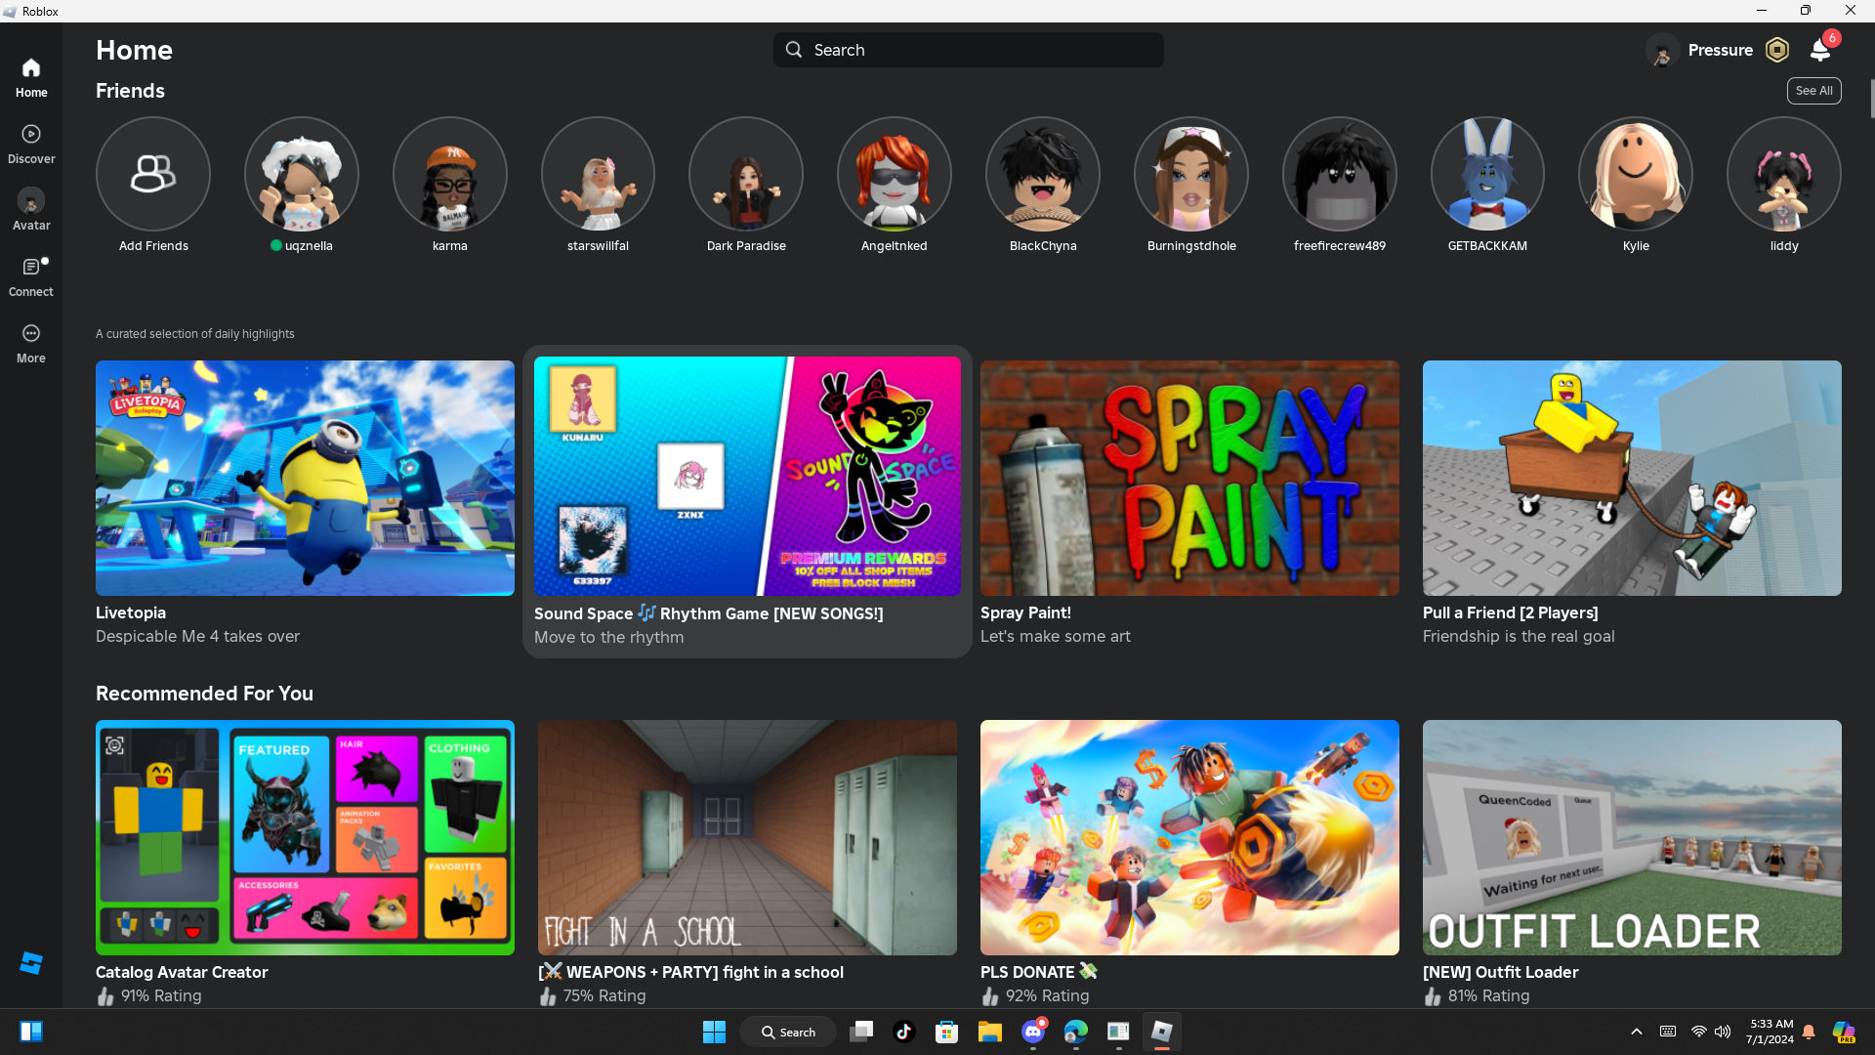Image resolution: width=1875 pixels, height=1055 pixels.
Task: Open Pull a Friend game thumbnail
Action: pos(1632,478)
